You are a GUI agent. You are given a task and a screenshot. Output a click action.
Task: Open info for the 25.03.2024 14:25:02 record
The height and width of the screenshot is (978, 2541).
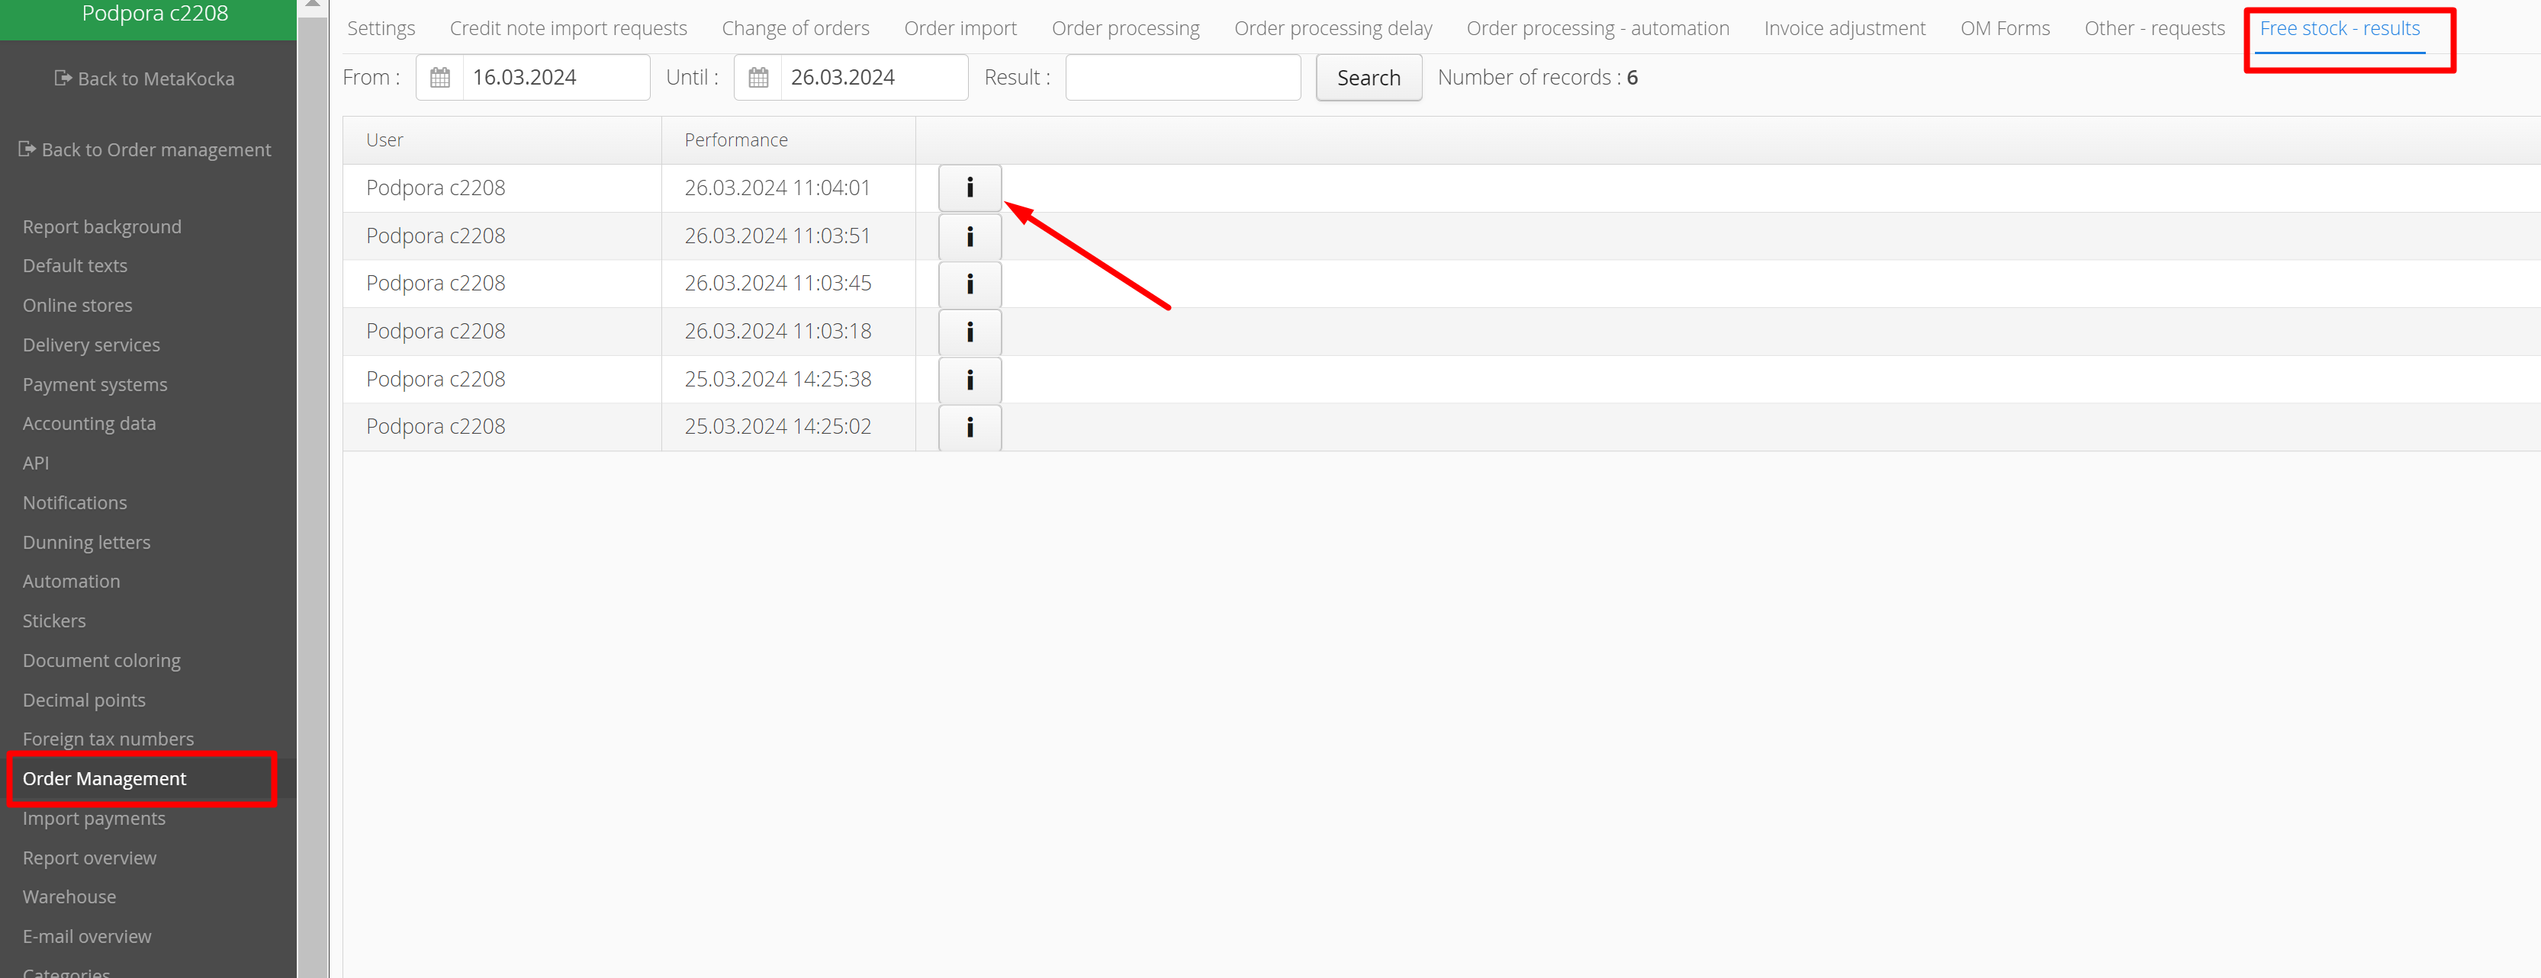(x=969, y=427)
